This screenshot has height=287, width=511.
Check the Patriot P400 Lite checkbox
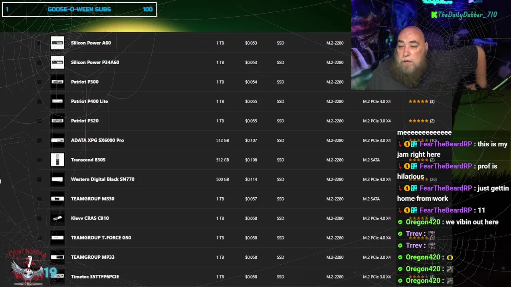point(39,102)
